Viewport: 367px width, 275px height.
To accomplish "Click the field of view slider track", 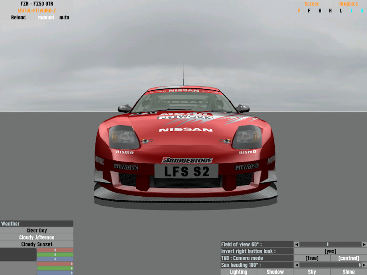I will click(330, 244).
